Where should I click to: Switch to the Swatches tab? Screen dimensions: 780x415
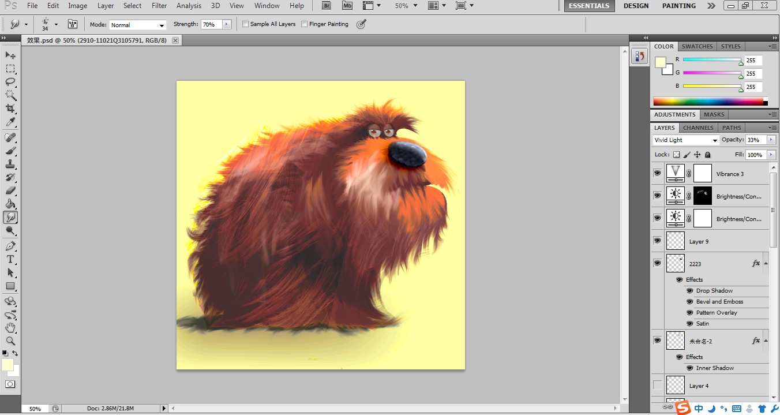pyautogui.click(x=697, y=46)
